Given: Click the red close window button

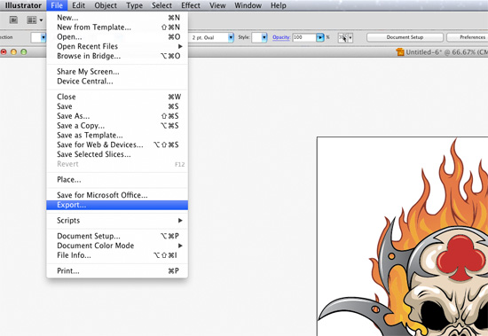Looking at the screenshot, I should click(x=4, y=52).
